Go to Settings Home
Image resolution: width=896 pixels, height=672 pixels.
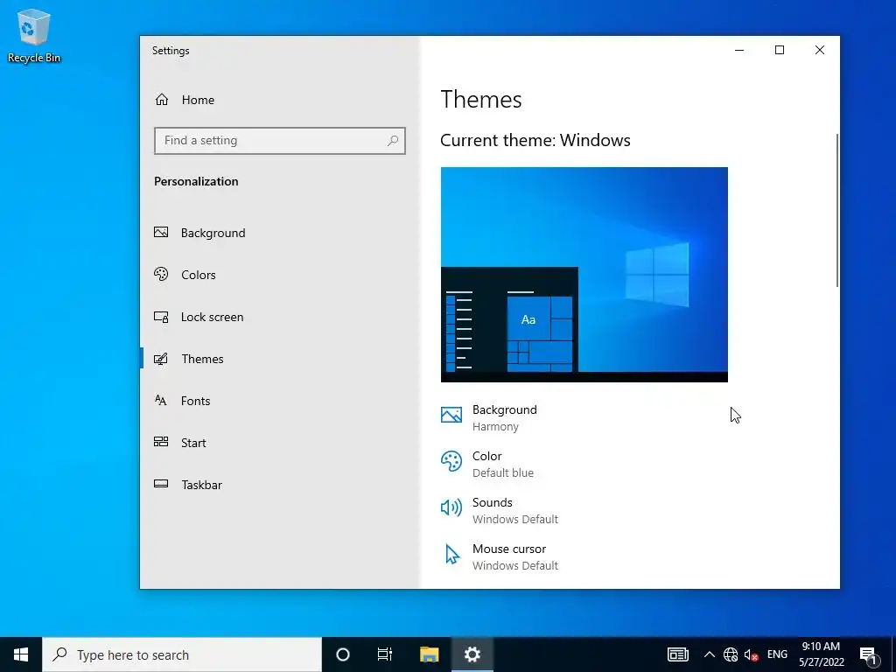click(279, 100)
